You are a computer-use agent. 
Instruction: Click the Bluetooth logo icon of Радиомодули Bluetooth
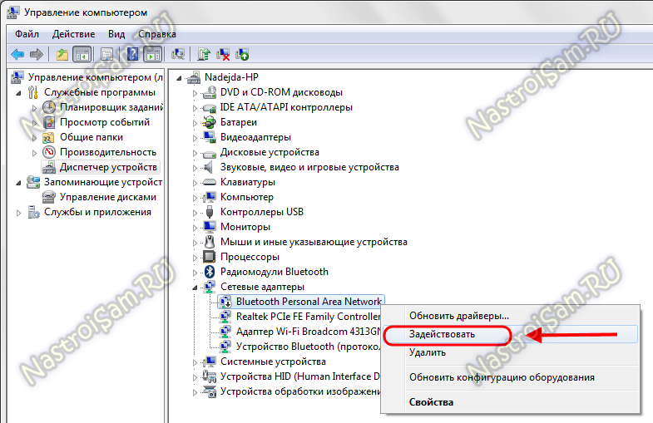210,272
